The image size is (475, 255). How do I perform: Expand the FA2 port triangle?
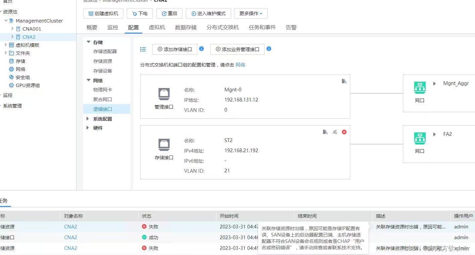(x=434, y=134)
